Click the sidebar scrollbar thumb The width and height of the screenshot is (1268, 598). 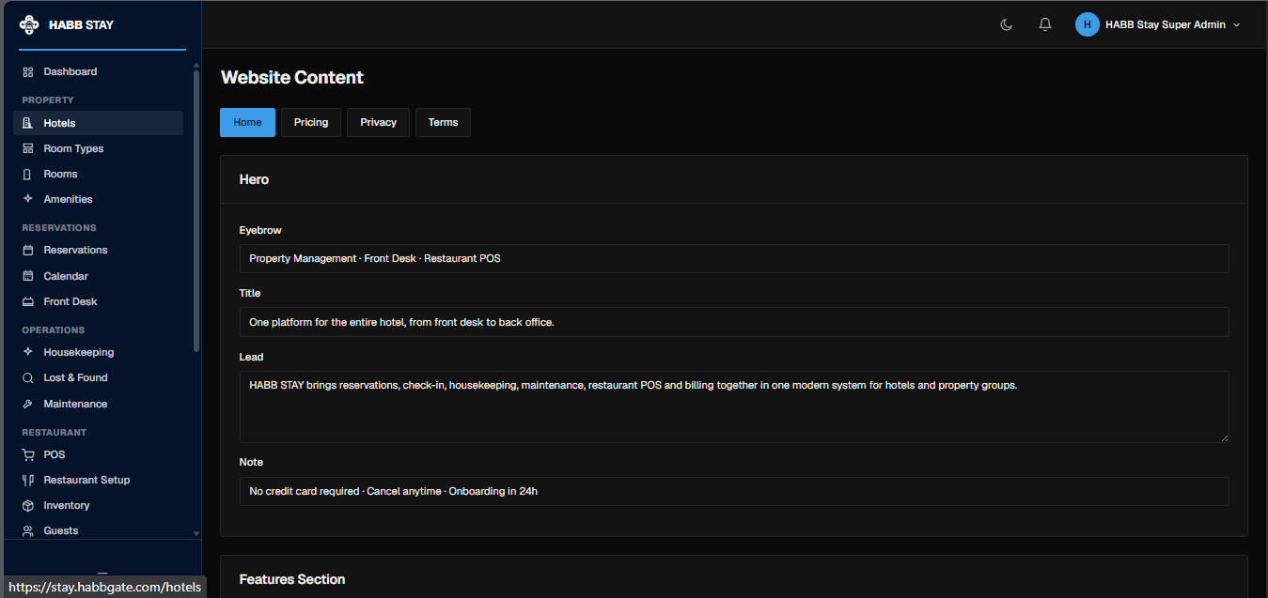point(196,211)
